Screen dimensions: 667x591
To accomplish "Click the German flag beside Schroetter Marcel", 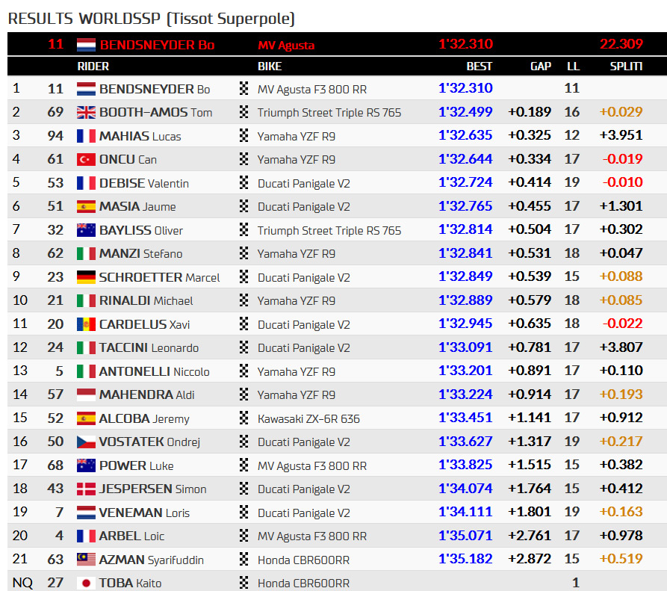I will click(x=86, y=277).
